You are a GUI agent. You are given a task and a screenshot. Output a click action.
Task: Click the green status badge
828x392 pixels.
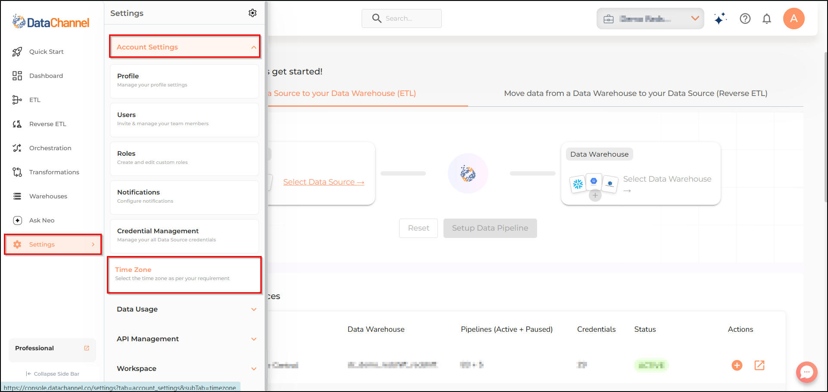[651, 365]
